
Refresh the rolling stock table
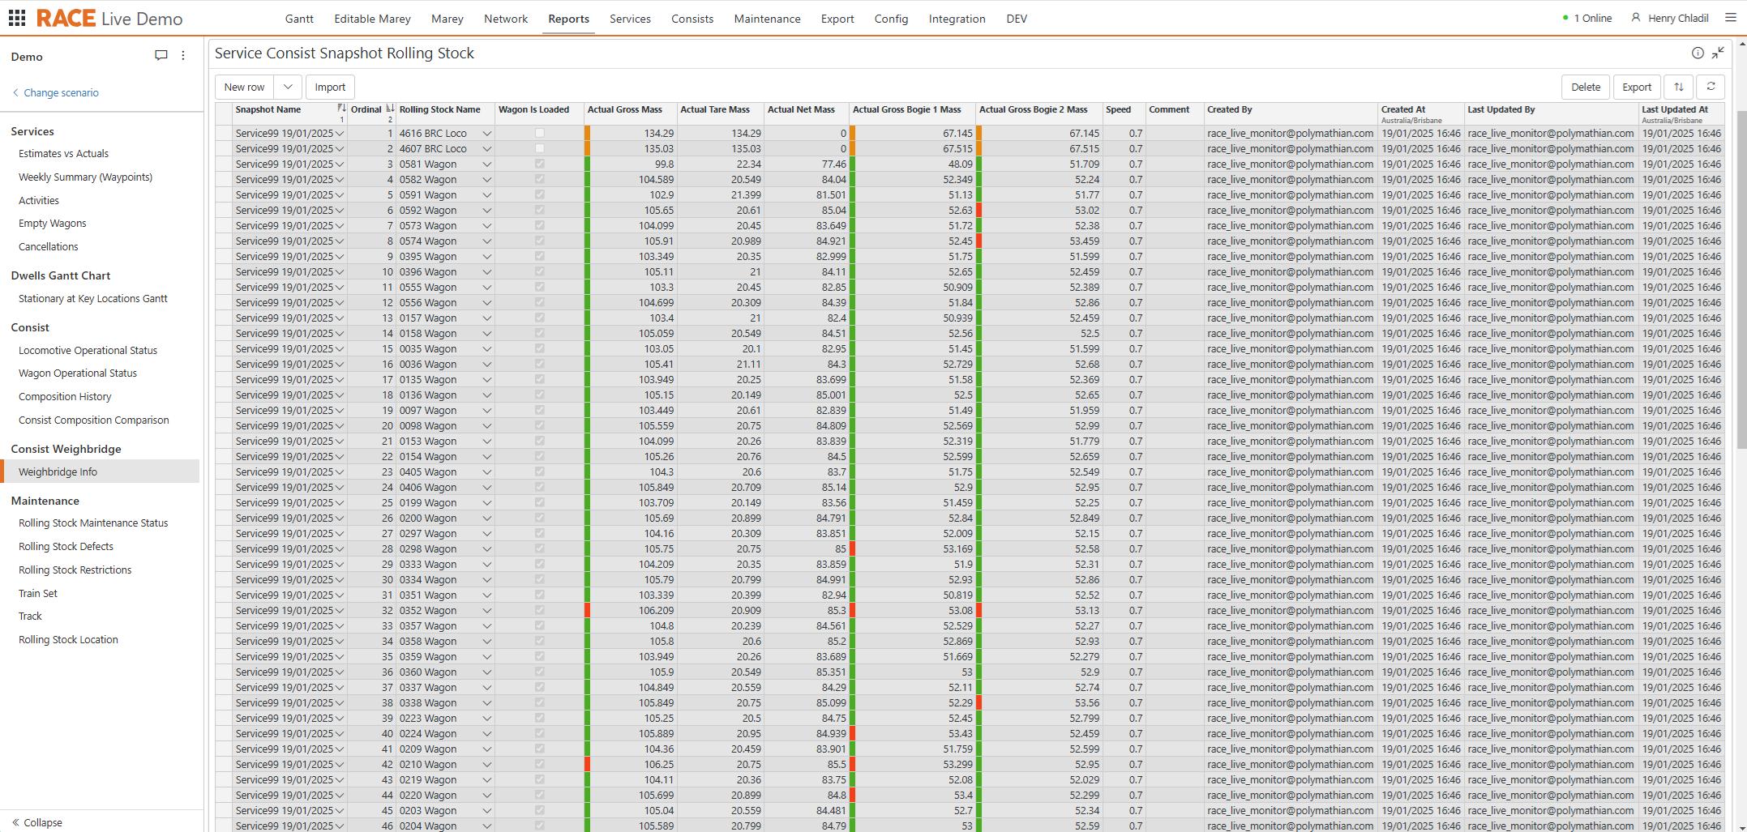pos(1711,87)
